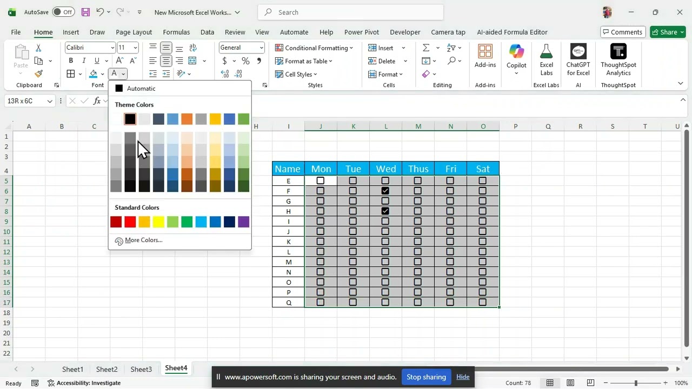Uncheck the Wed checkbox for row F
This screenshot has width=692, height=389.
(385, 191)
